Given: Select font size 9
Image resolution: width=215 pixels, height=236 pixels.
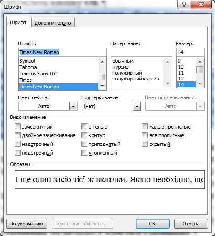Looking at the screenshot, I should (x=187, y=61).
